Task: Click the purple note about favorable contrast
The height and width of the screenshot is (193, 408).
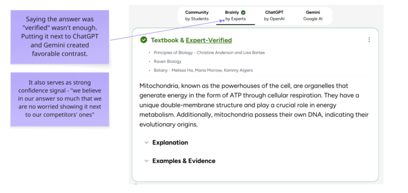Action: tap(60, 37)
